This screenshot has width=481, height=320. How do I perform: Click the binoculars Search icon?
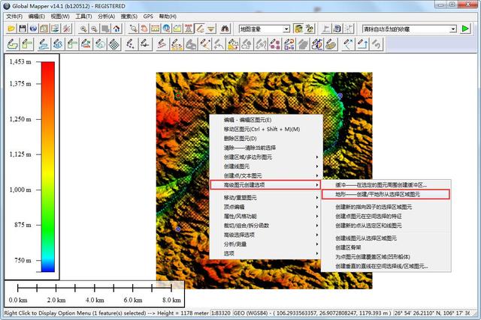225,28
